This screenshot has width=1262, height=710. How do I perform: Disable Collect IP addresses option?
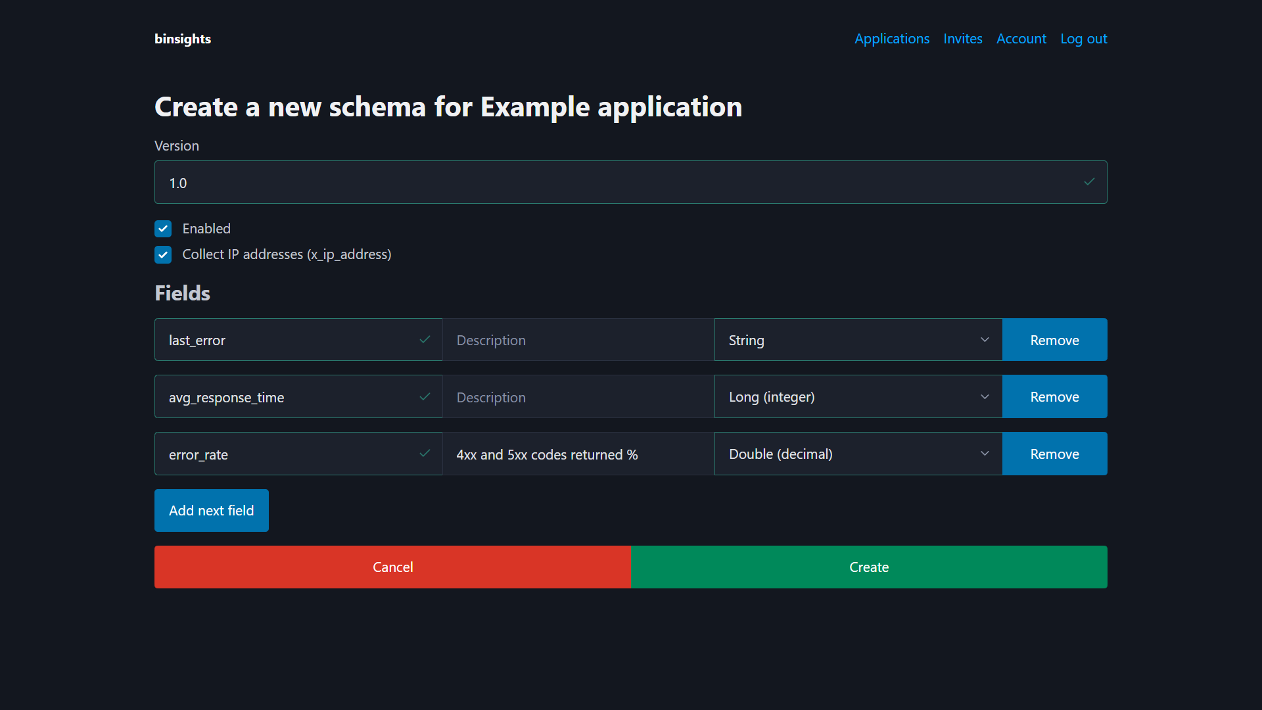click(x=163, y=254)
